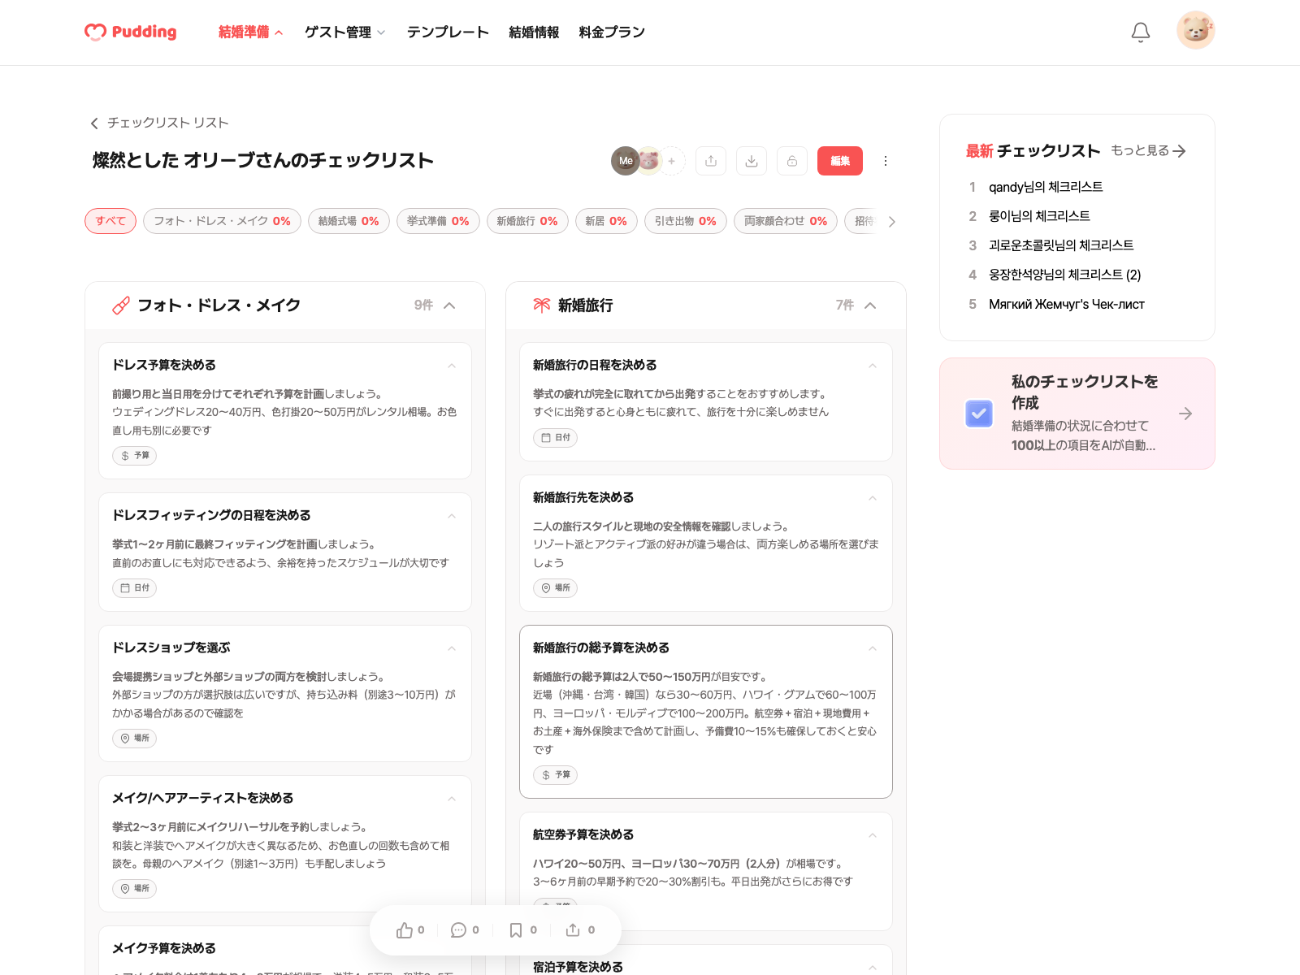Collapse the 航空券予算を決める card

[873, 835]
